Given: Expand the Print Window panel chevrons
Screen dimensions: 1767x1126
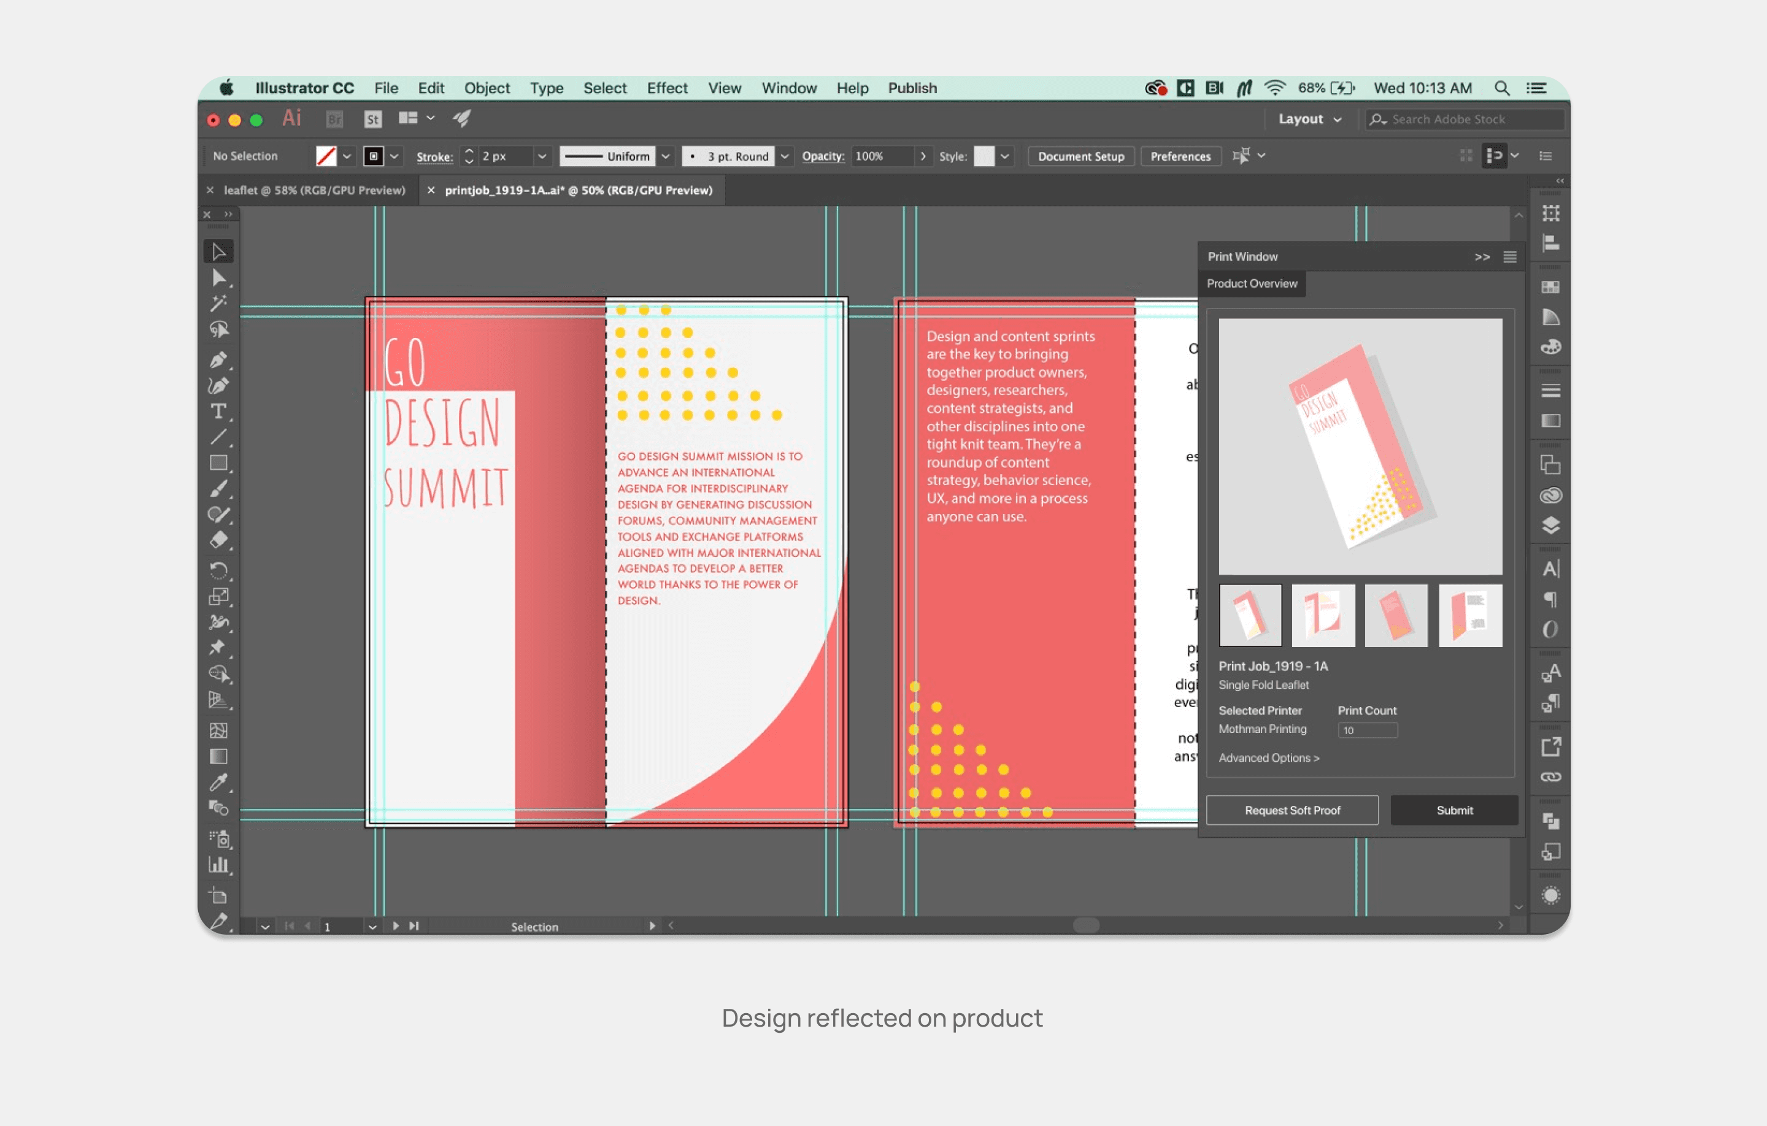Looking at the screenshot, I should click(x=1482, y=257).
